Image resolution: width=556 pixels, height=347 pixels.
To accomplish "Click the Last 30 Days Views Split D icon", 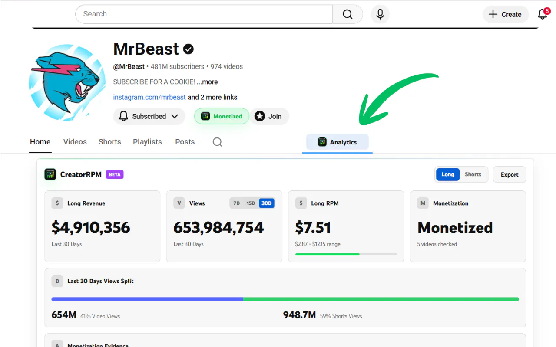I will pos(57,281).
